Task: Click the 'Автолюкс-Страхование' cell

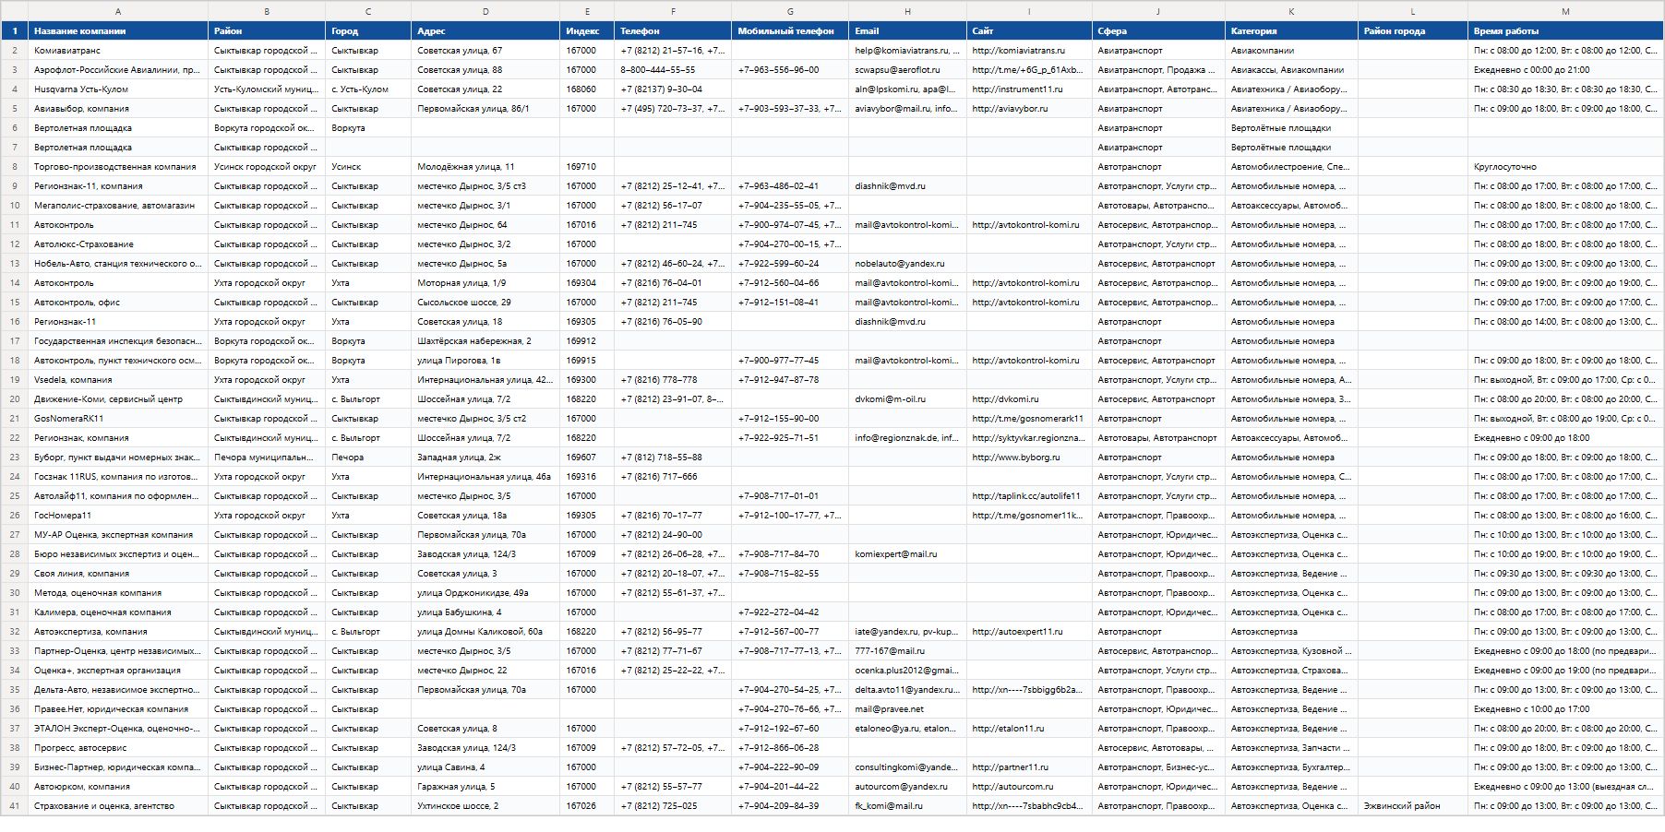Action: pos(118,244)
